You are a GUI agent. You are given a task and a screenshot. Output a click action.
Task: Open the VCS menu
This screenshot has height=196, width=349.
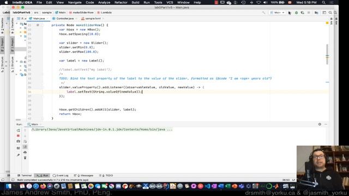tap(170, 2)
